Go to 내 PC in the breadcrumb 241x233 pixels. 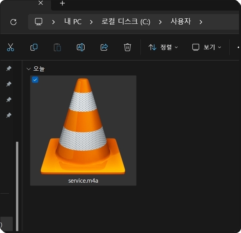(73, 21)
